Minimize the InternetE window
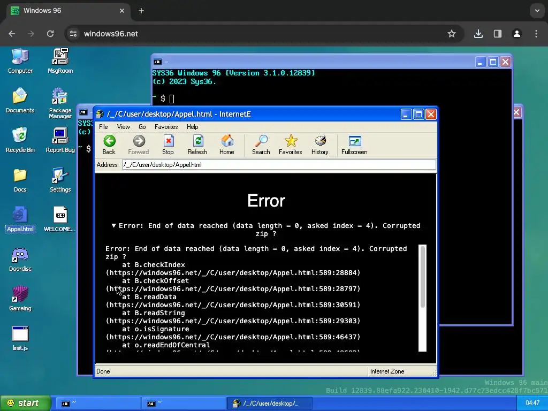548x411 pixels. click(406, 115)
